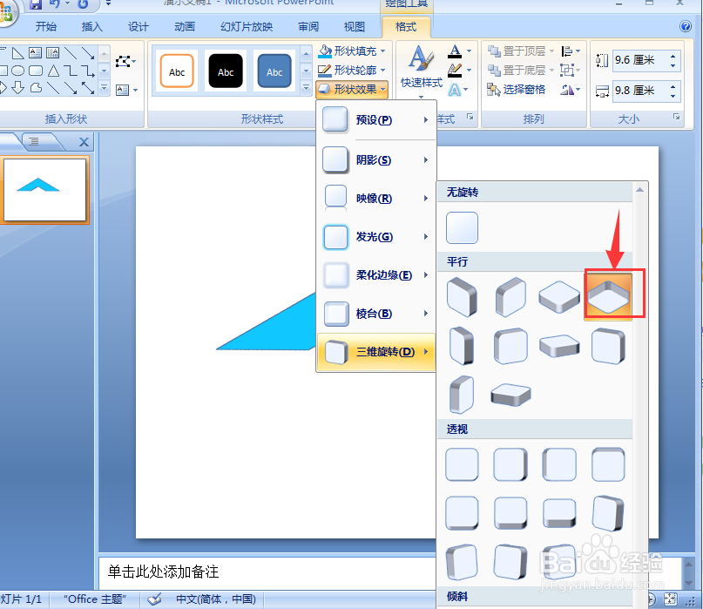Open the align objects dropdown

[571, 51]
